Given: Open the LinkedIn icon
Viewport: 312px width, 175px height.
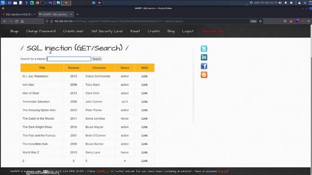Looking at the screenshot, I should pyautogui.click(x=204, y=57).
